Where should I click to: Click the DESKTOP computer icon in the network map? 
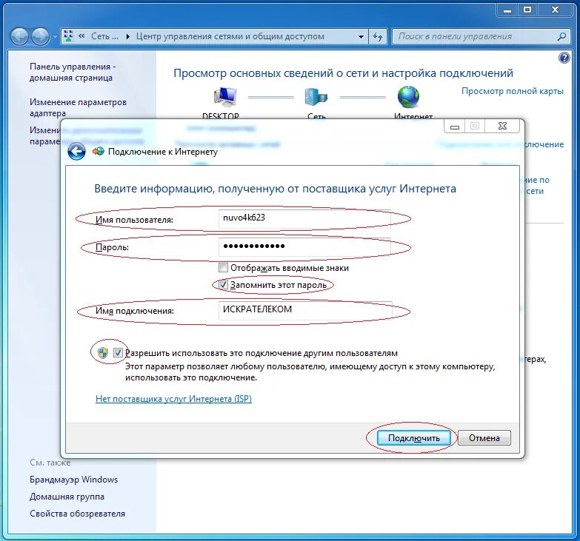[x=224, y=97]
